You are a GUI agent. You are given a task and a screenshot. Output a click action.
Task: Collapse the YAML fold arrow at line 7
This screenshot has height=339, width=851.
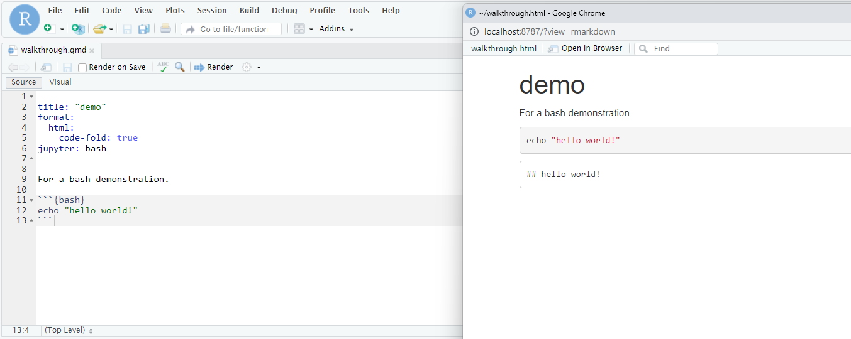[31, 159]
